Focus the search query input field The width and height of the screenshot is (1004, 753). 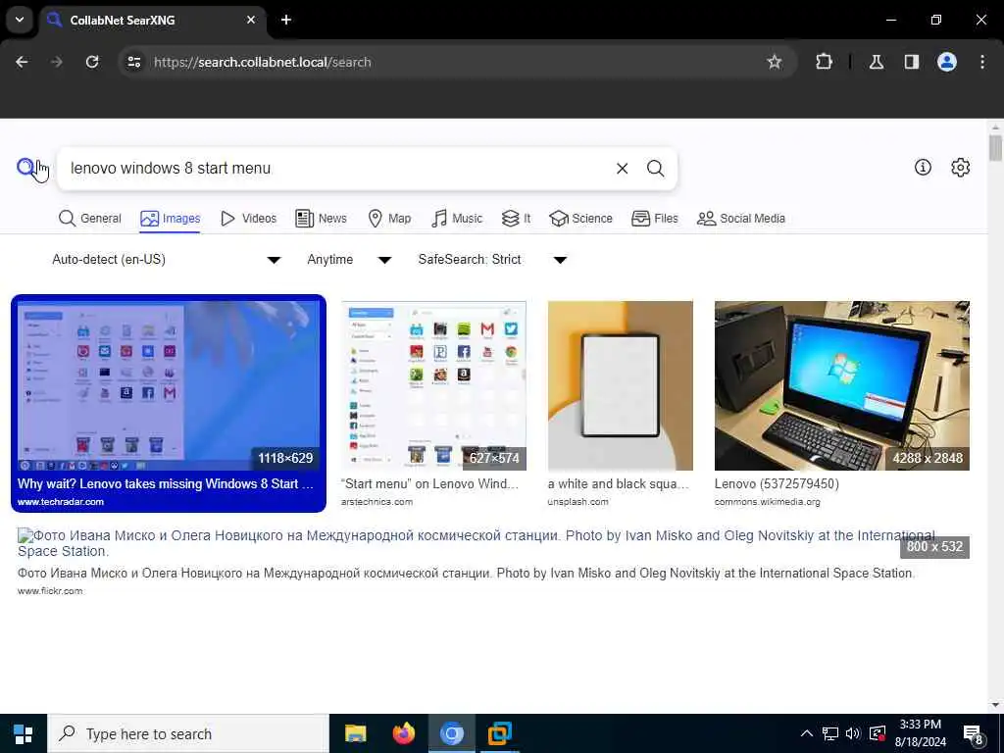pyautogui.click(x=336, y=169)
